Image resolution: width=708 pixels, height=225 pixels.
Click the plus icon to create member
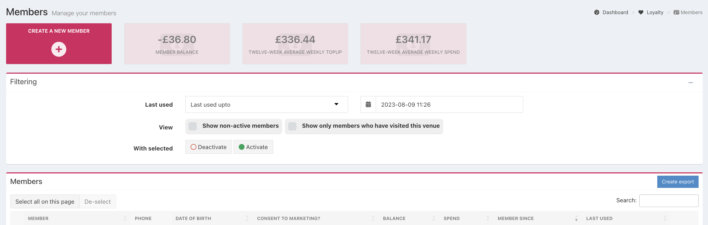tap(59, 49)
